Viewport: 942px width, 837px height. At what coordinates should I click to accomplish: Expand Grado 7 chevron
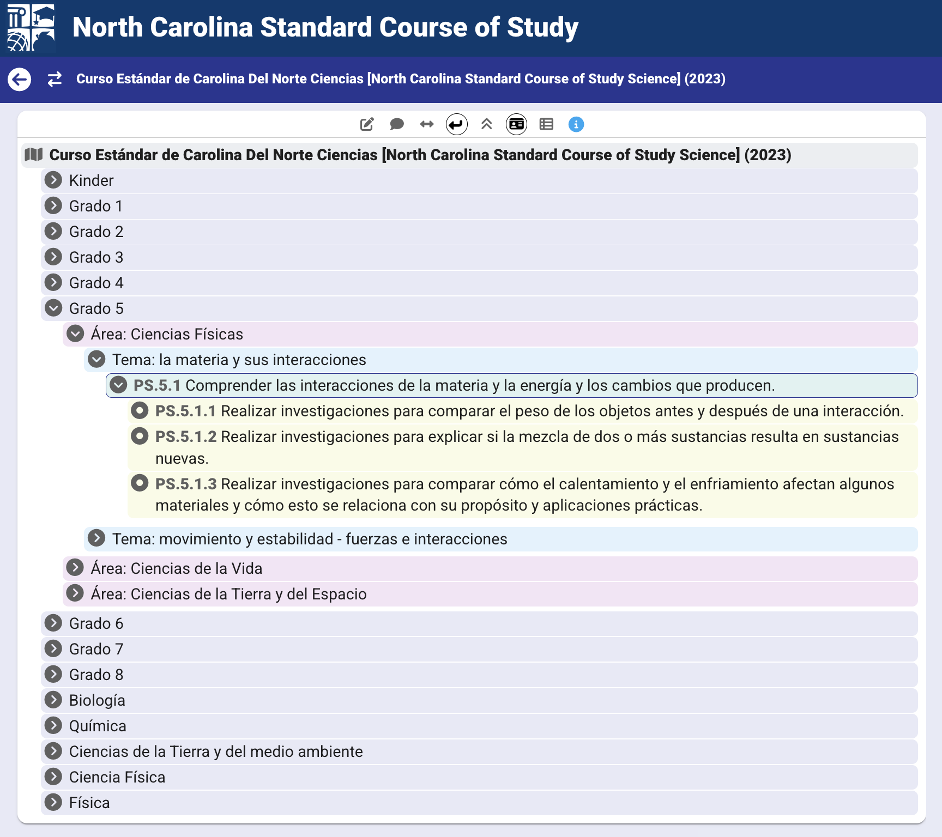[53, 648]
